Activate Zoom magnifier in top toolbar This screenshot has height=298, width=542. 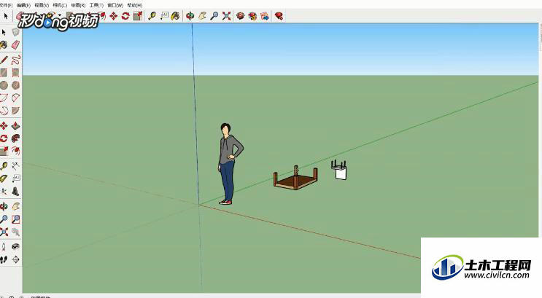[x=214, y=16]
